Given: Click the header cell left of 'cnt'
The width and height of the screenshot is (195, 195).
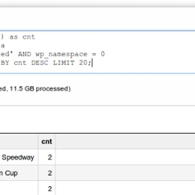Looking at the screenshot, I should click(x=19, y=142).
